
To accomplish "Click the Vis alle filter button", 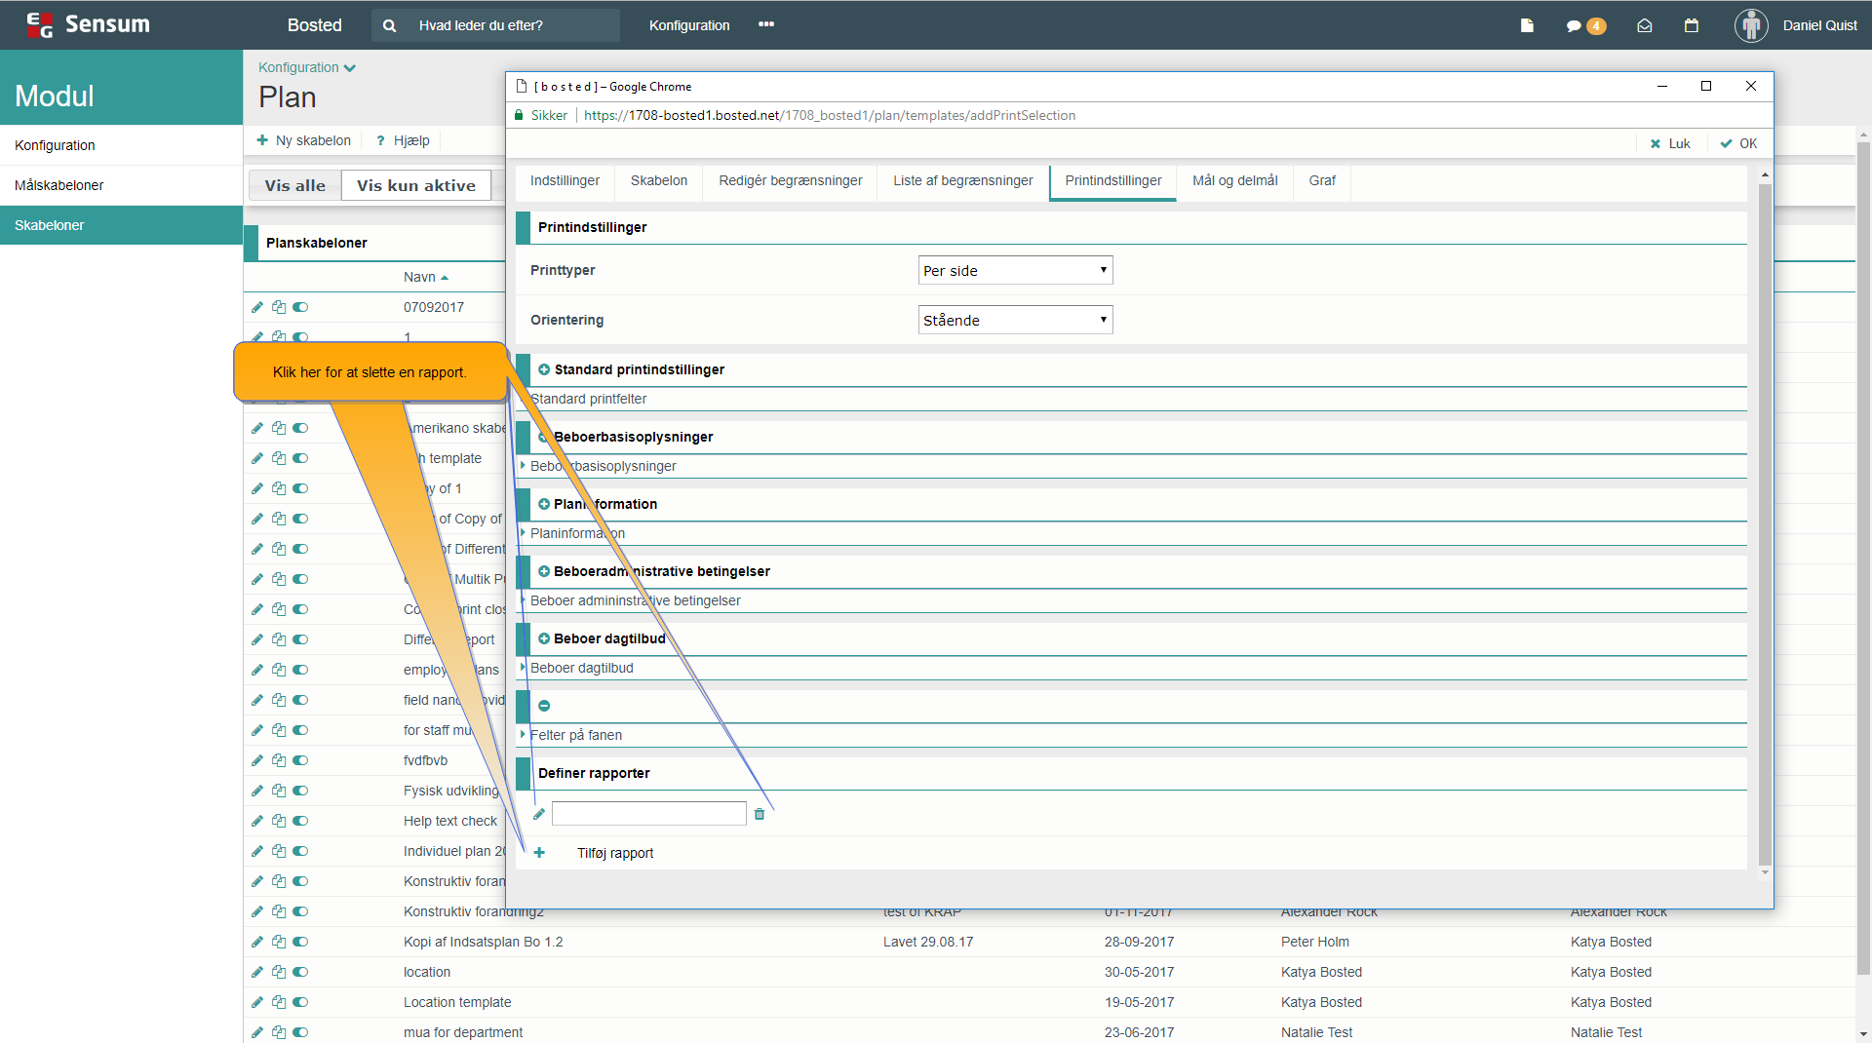I will pyautogui.click(x=294, y=185).
